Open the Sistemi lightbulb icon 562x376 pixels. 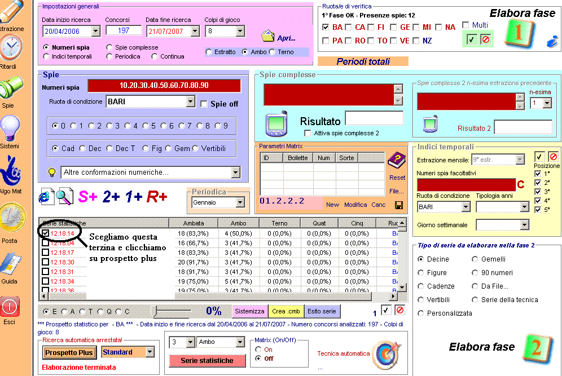[x=10, y=128]
